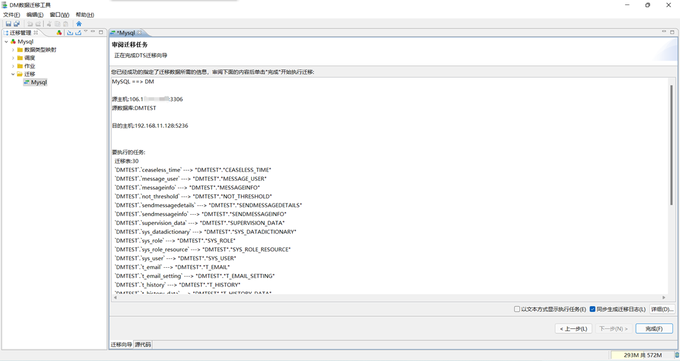Open the 迁移管理 panel view menu triangle
This screenshot has height=361, width=680.
(86, 32)
